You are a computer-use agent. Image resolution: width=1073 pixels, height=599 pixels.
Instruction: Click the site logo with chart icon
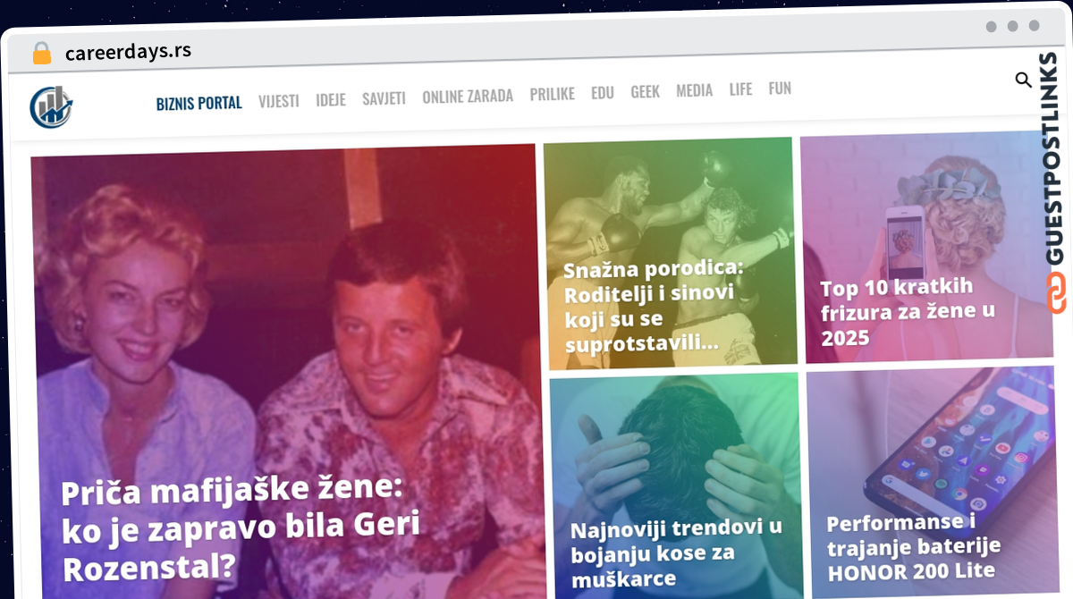coord(51,106)
